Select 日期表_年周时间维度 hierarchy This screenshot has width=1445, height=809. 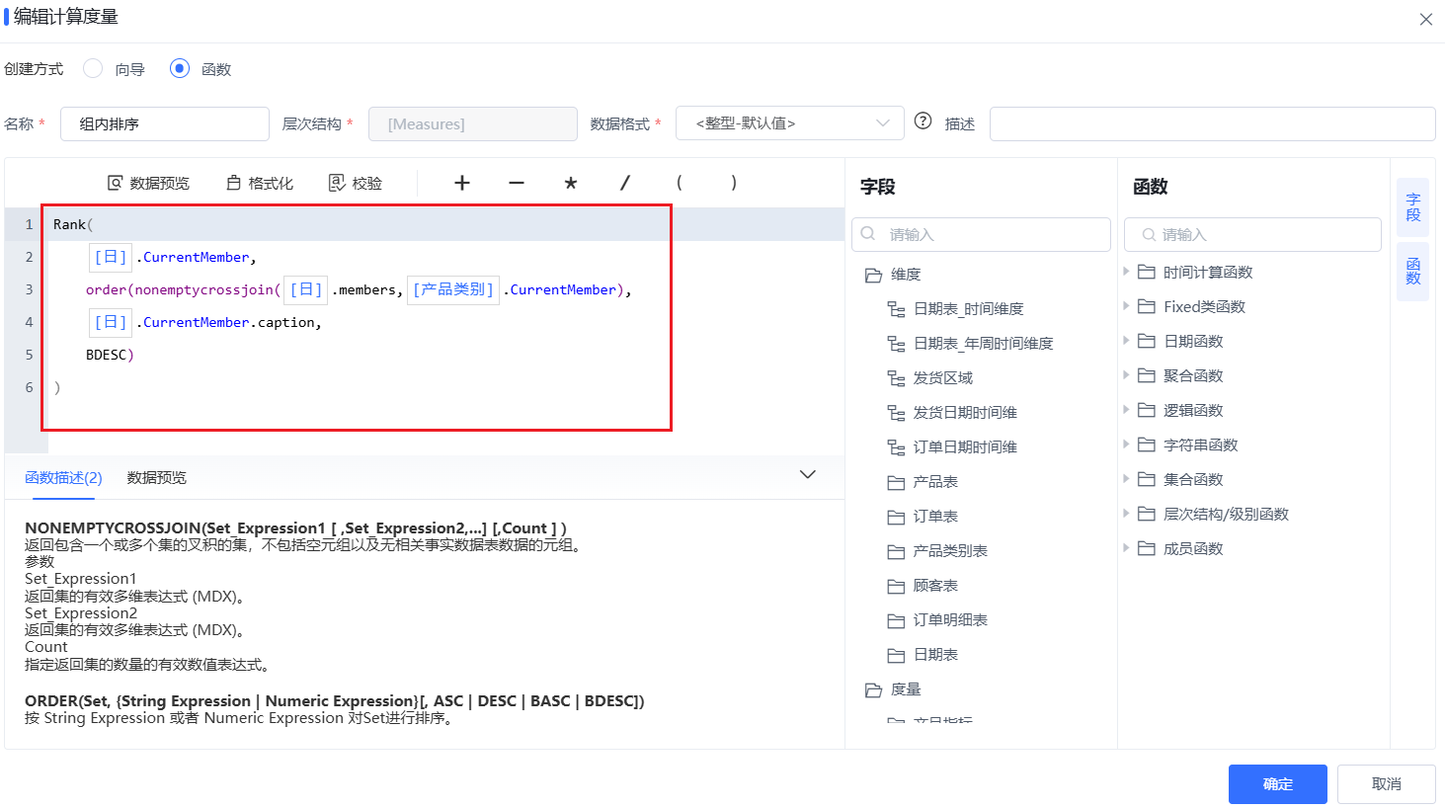click(983, 344)
